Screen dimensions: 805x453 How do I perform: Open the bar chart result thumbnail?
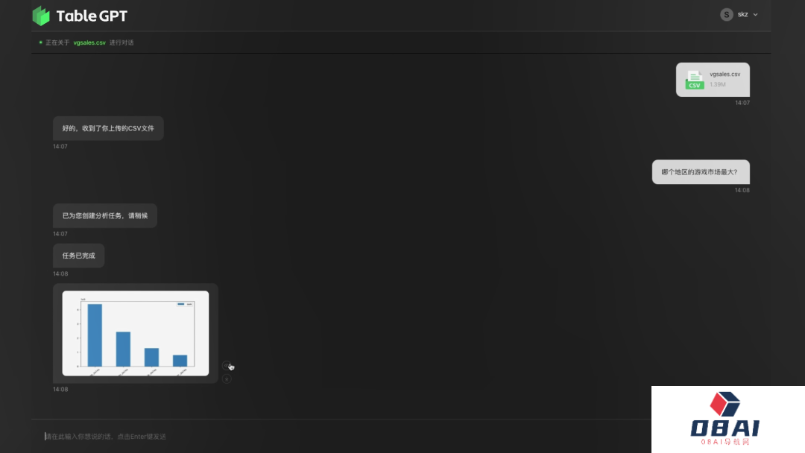point(136,333)
